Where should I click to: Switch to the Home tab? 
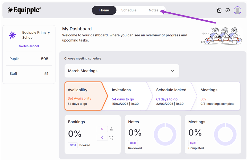point(104,10)
